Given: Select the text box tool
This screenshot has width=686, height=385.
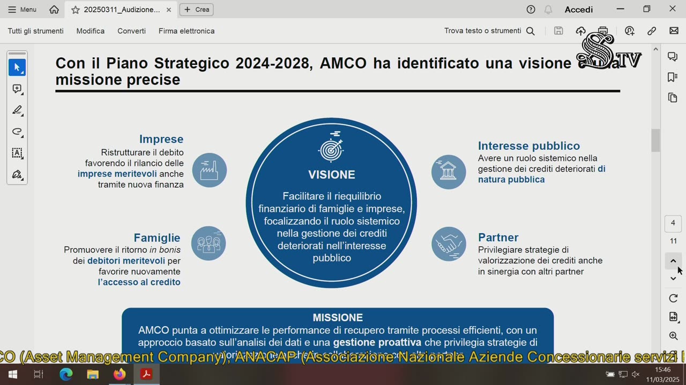Looking at the screenshot, I should coord(17,153).
